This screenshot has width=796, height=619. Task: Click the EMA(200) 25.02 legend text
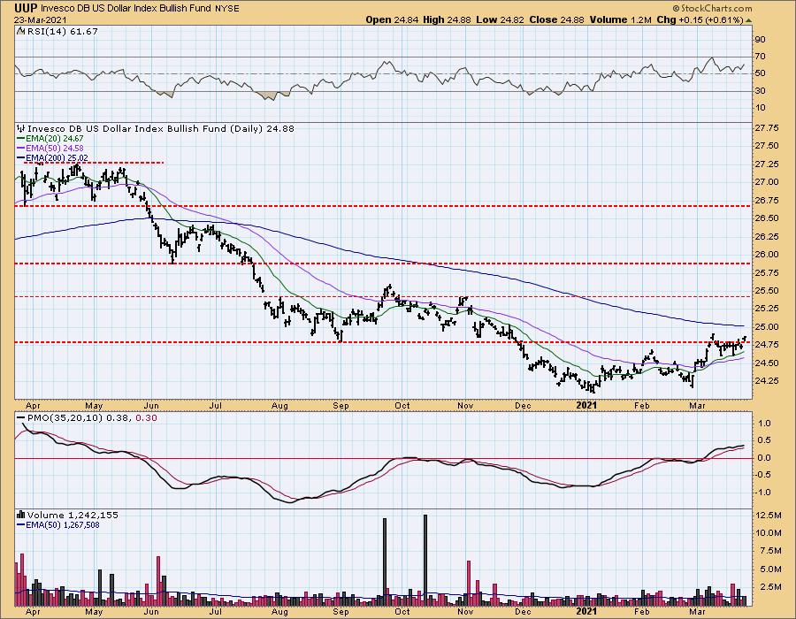(57, 157)
